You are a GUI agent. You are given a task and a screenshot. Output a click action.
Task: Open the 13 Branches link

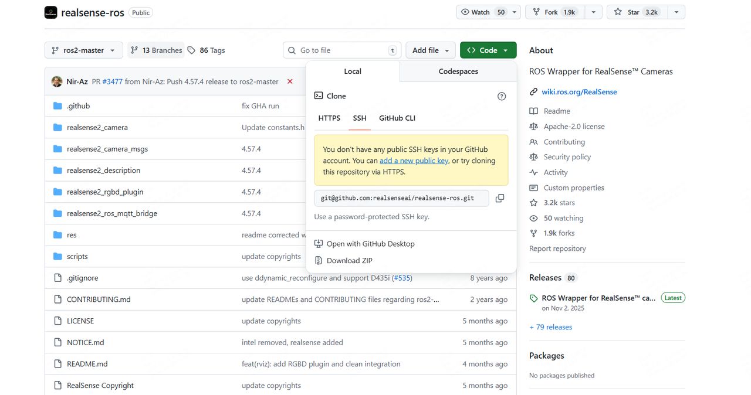point(156,50)
